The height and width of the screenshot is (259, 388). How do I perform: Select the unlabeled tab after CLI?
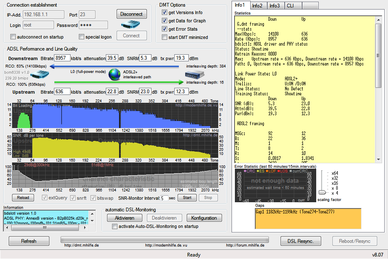[310, 6]
